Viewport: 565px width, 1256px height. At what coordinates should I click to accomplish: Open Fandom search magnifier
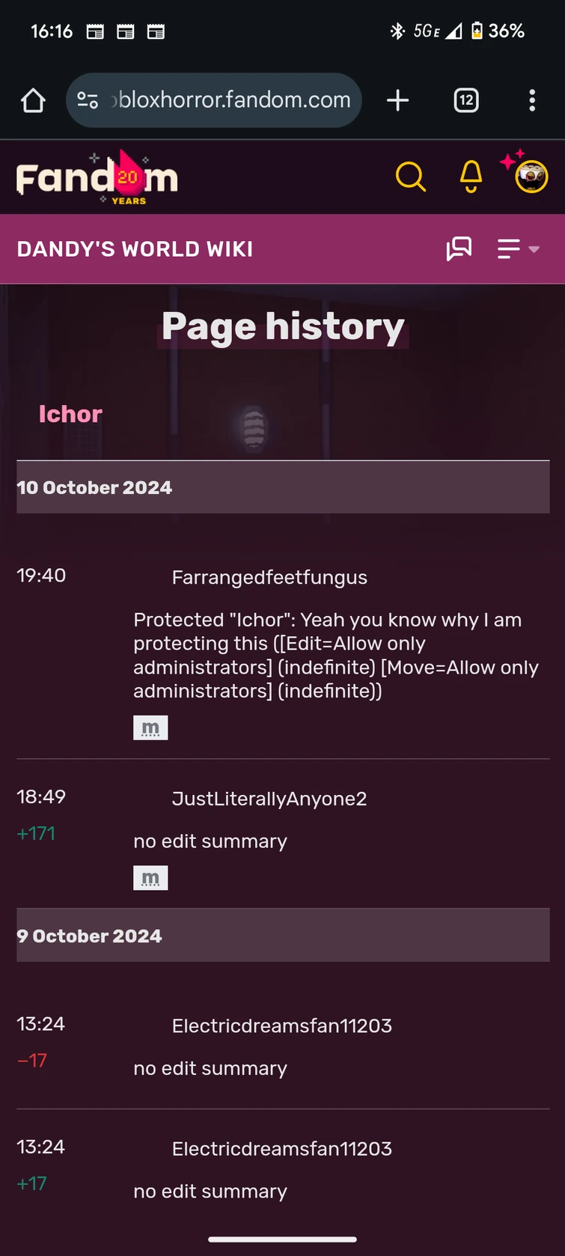pyautogui.click(x=410, y=177)
